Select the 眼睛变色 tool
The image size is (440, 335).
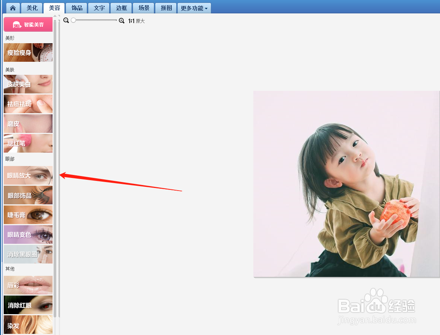(28, 234)
